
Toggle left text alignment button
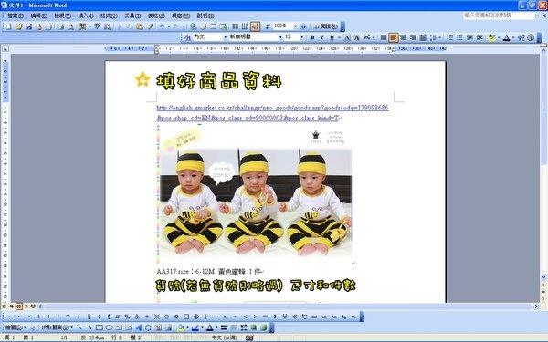393,37
